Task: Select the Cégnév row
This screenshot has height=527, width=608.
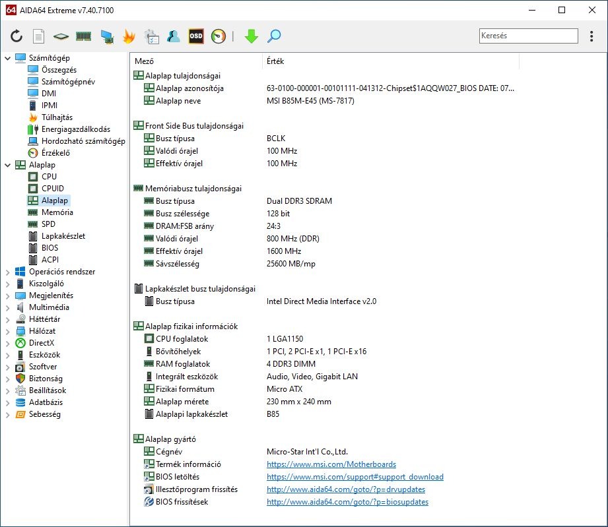Action: click(x=326, y=452)
